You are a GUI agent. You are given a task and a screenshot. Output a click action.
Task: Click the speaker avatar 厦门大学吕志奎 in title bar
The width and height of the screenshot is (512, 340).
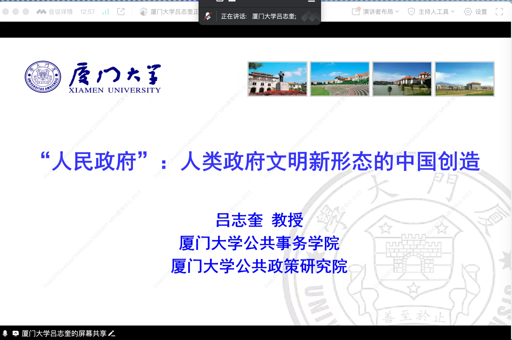(143, 12)
